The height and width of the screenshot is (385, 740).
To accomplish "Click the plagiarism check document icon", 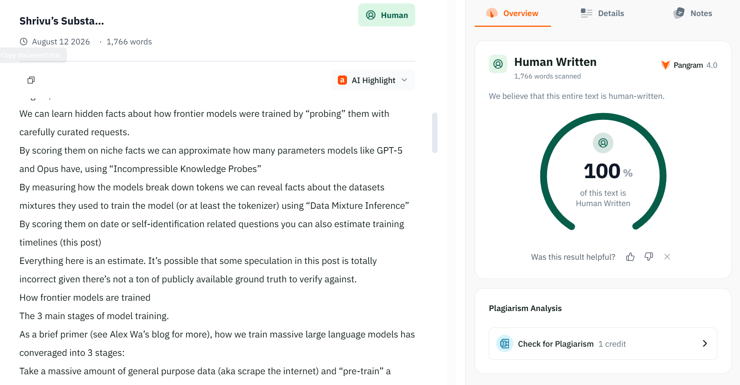I will tap(505, 344).
